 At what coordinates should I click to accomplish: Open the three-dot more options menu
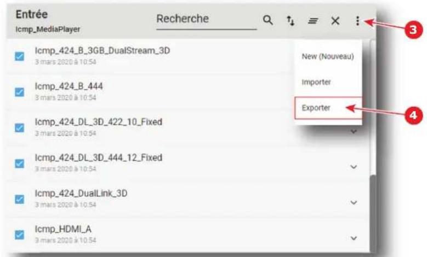357,21
